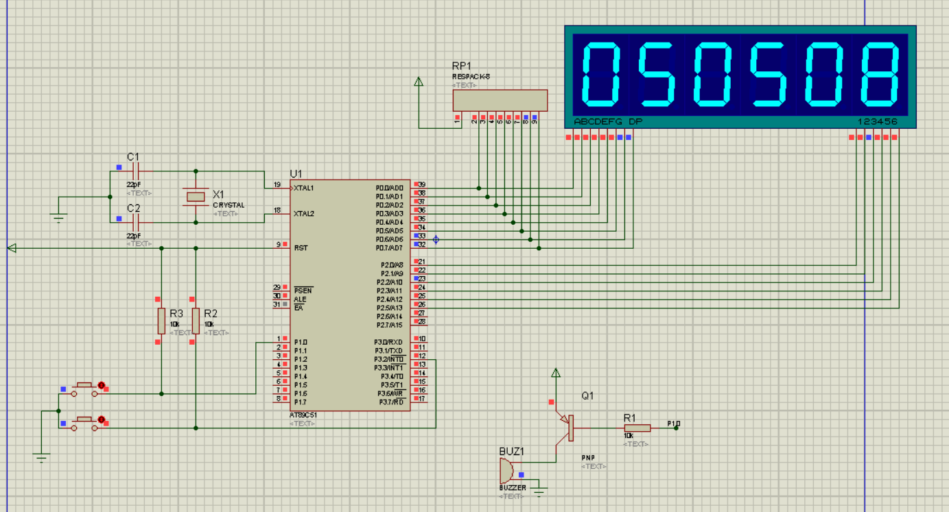The image size is (949, 512).
Task: Select the left-pointing terminal on RST line
Action: pyautogui.click(x=12, y=247)
